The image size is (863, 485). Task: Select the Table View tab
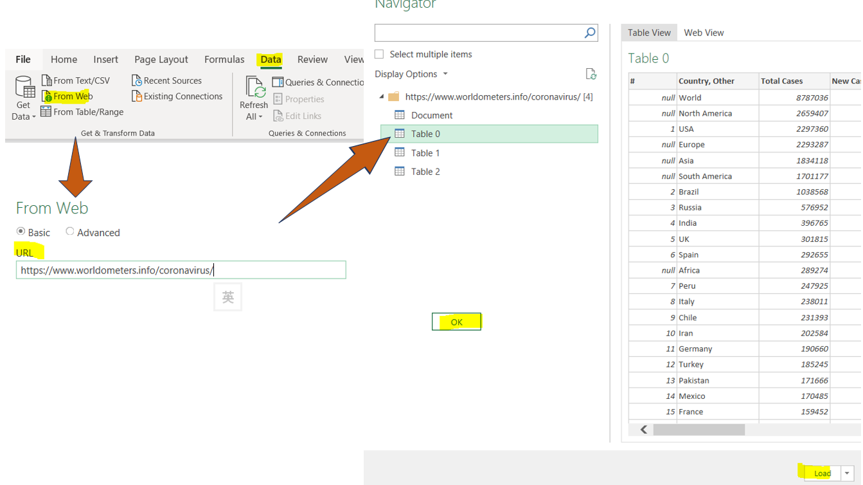click(649, 33)
